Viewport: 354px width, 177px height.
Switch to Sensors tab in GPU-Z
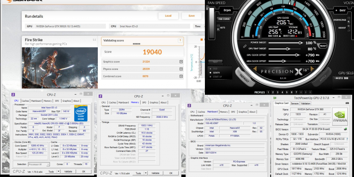tap(295, 104)
